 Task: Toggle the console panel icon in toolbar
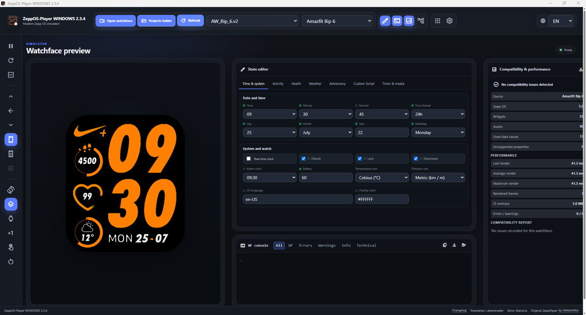397,21
